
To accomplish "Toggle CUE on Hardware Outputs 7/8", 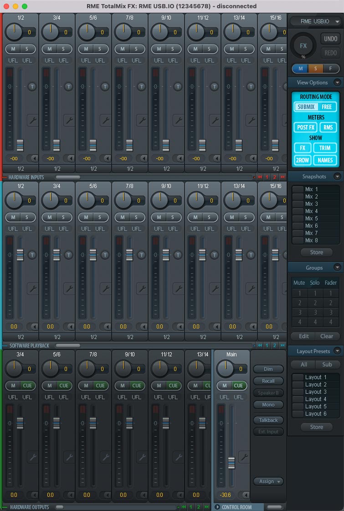I will tap(100, 386).
